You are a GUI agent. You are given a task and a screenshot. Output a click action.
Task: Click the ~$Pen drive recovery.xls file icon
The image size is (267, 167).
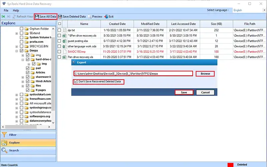tap(64, 36)
